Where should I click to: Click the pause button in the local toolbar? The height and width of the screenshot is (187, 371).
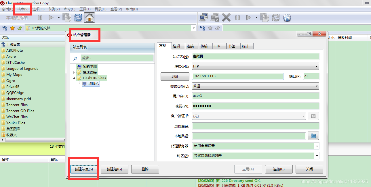[40, 18]
